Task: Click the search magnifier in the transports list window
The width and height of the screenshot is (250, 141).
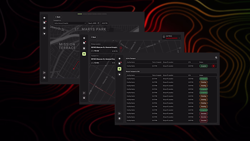Action: [x=216, y=58]
